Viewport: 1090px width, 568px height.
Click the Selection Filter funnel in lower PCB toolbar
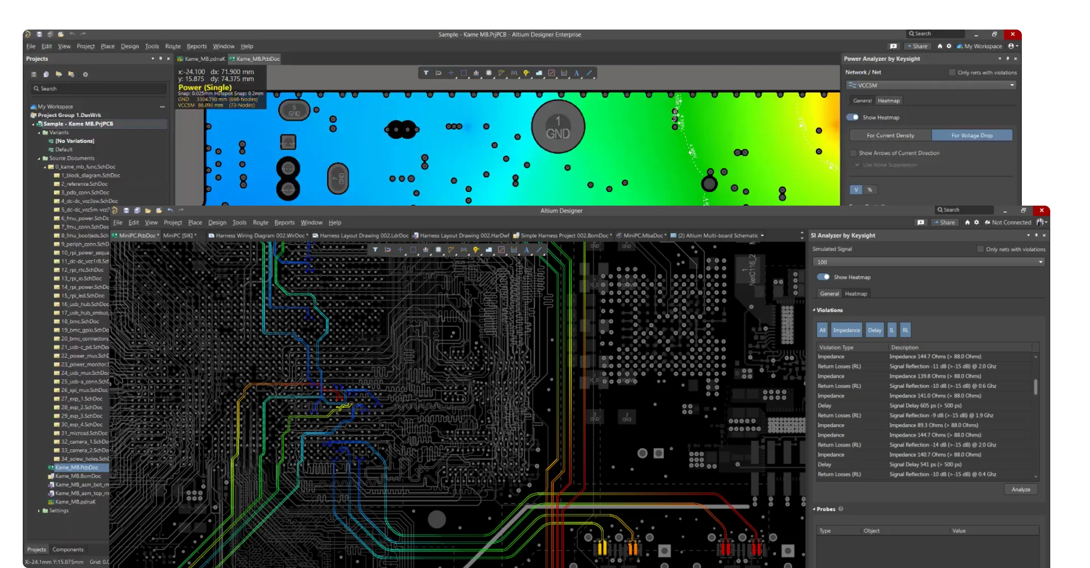click(375, 249)
